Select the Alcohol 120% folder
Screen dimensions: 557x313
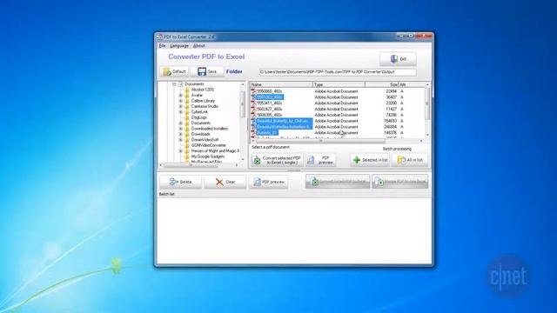pyautogui.click(x=203, y=90)
